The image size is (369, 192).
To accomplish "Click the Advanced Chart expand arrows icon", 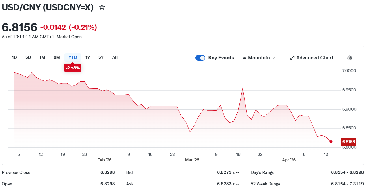I will point(292,58).
